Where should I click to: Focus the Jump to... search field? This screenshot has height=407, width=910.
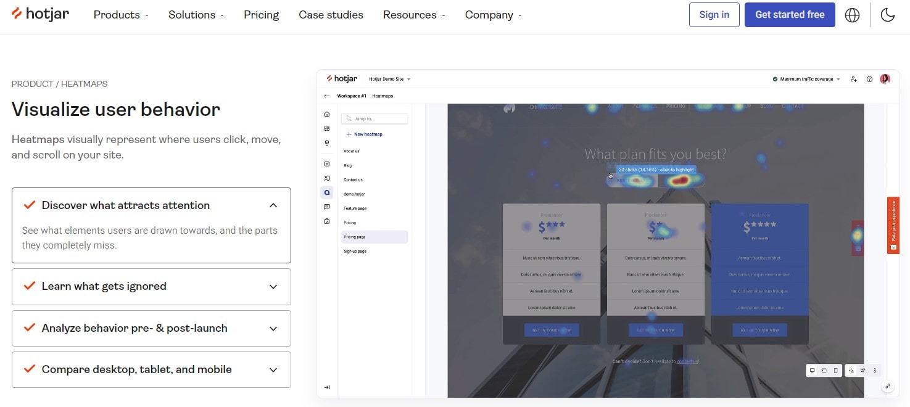[374, 119]
